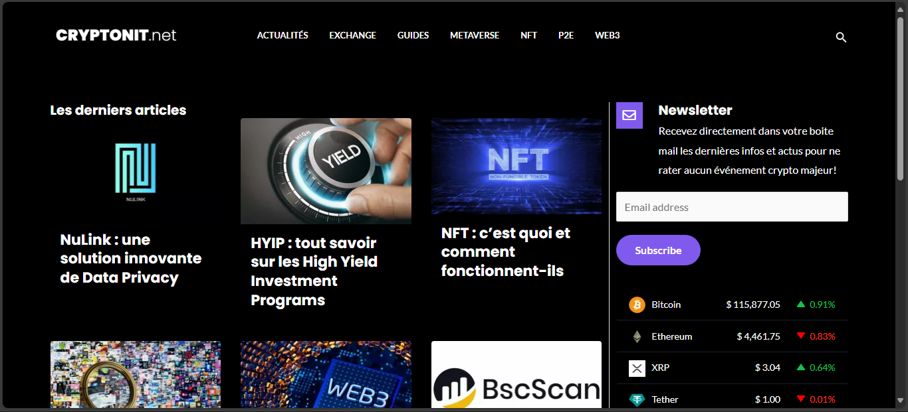Click the green arrow beside Bitcoin's percentage

[x=801, y=305]
